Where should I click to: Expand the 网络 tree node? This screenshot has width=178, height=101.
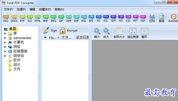coord(5,47)
